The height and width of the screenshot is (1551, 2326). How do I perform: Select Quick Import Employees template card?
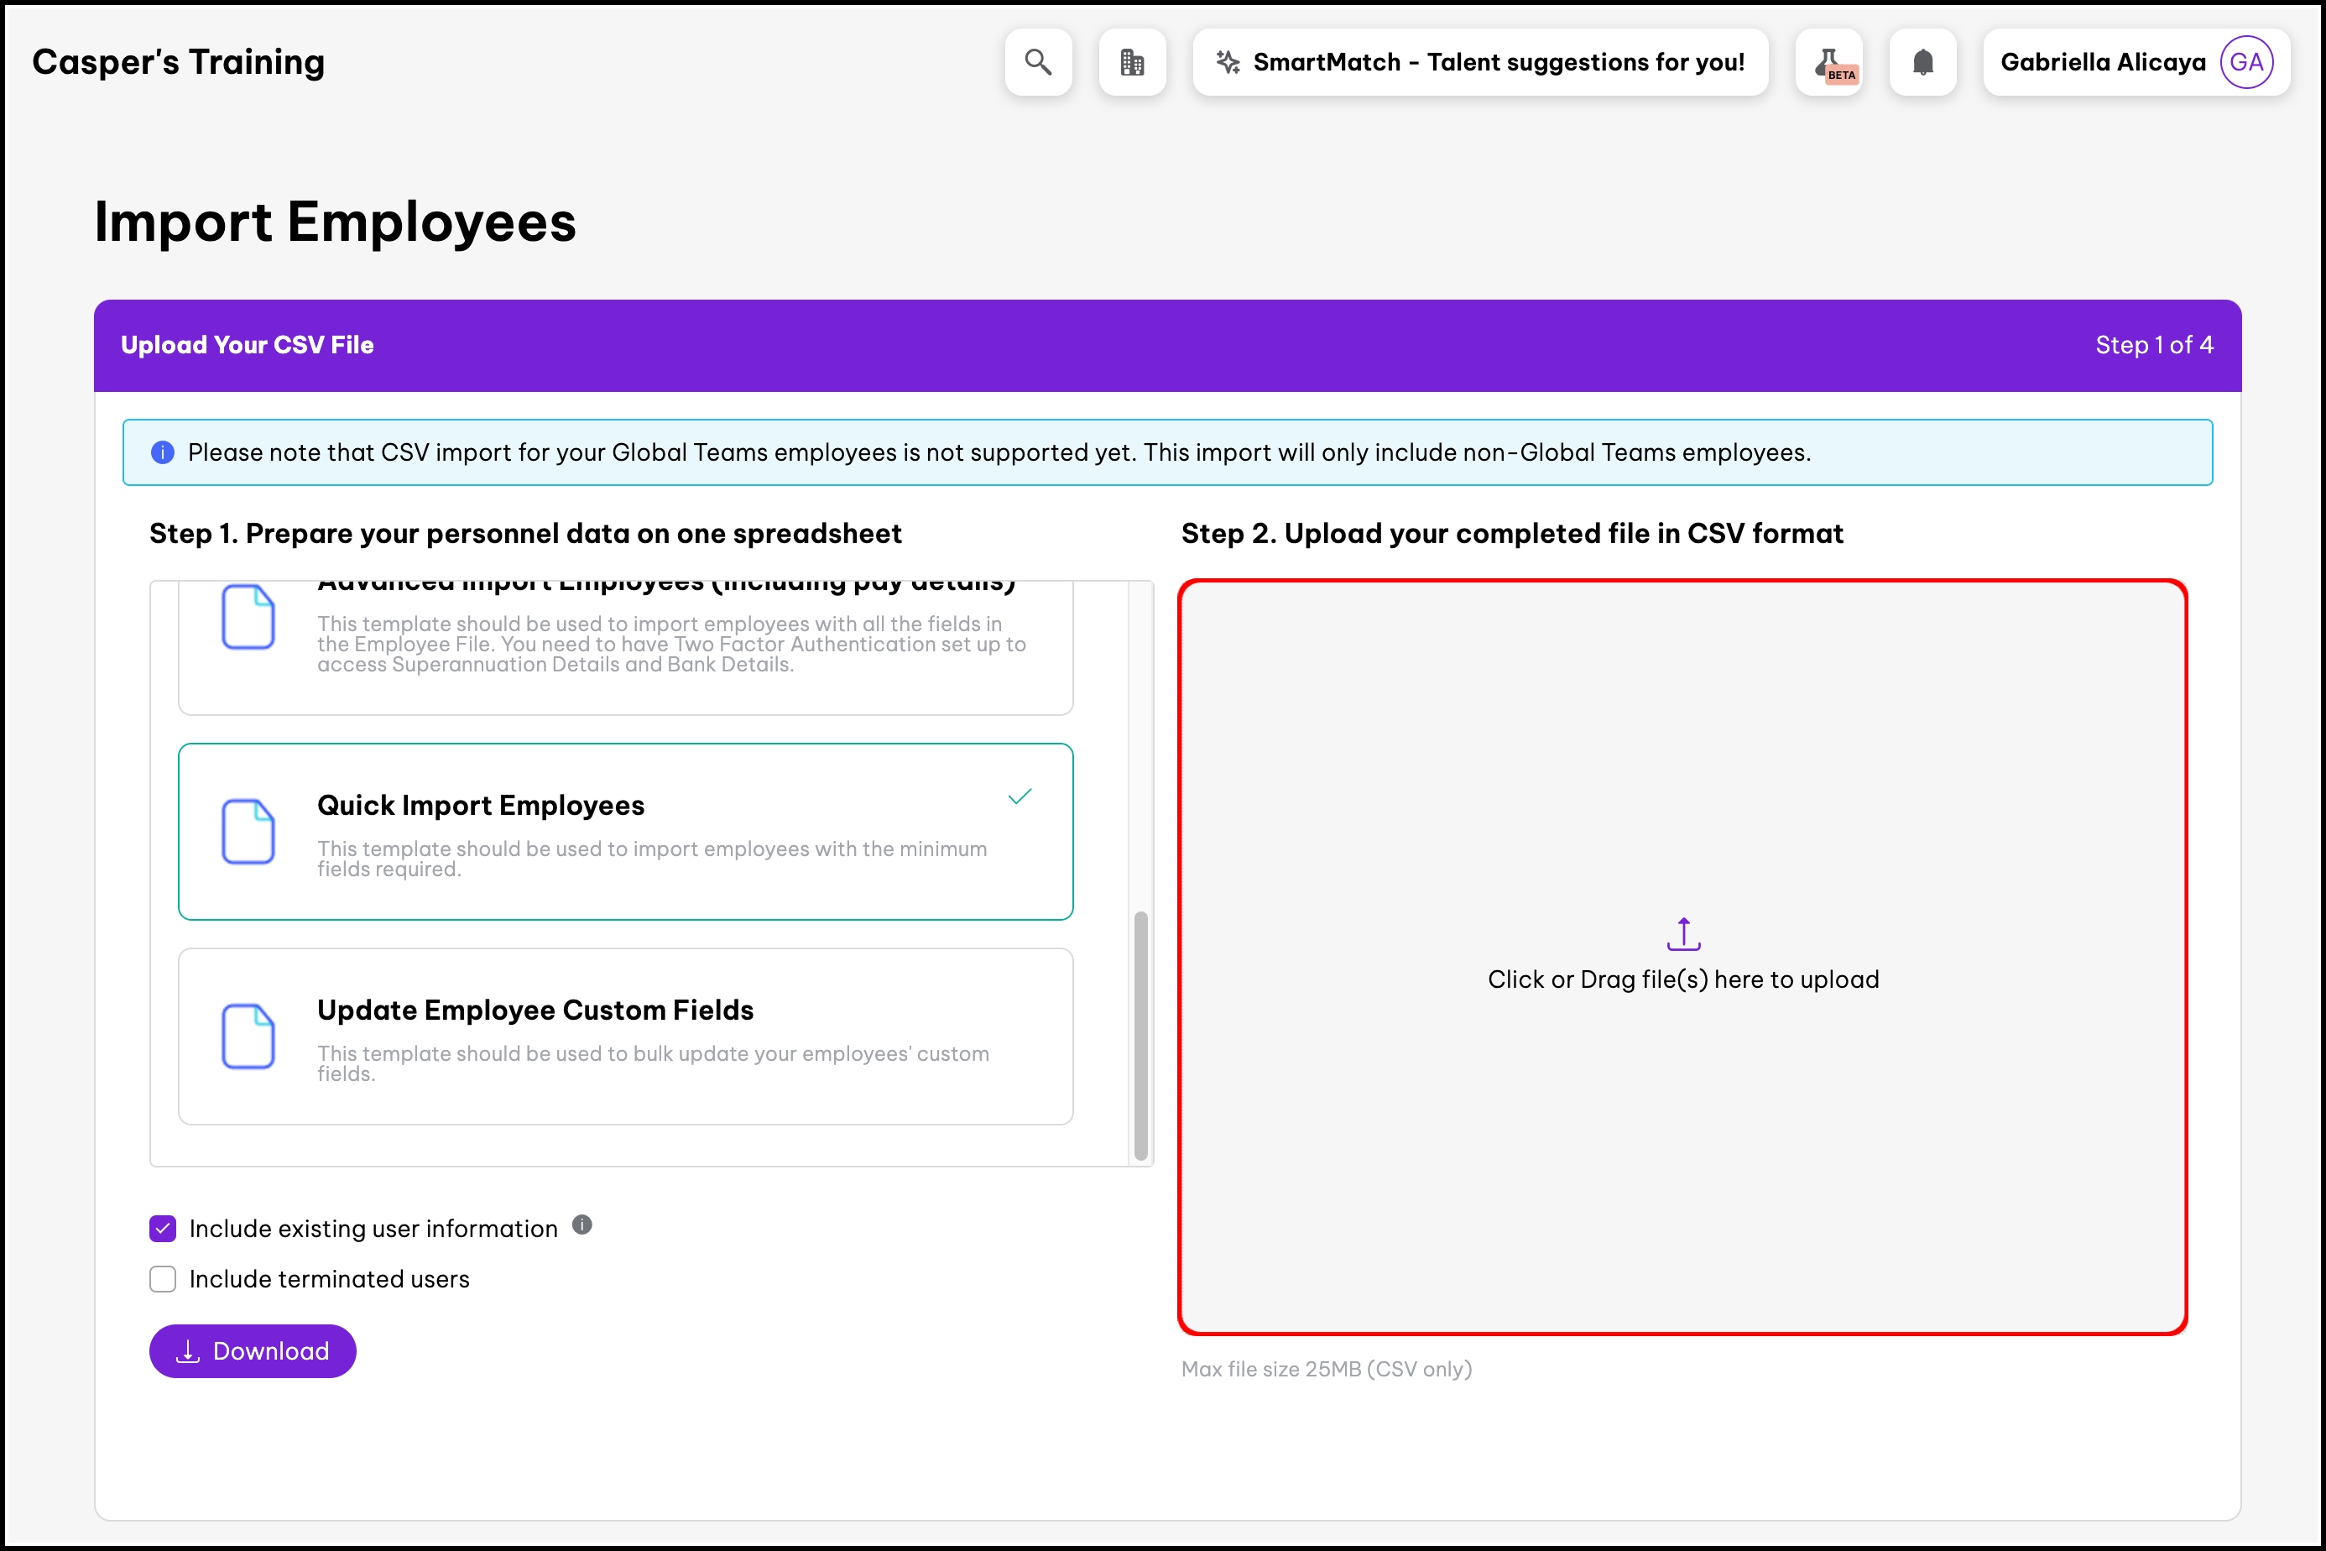(625, 831)
